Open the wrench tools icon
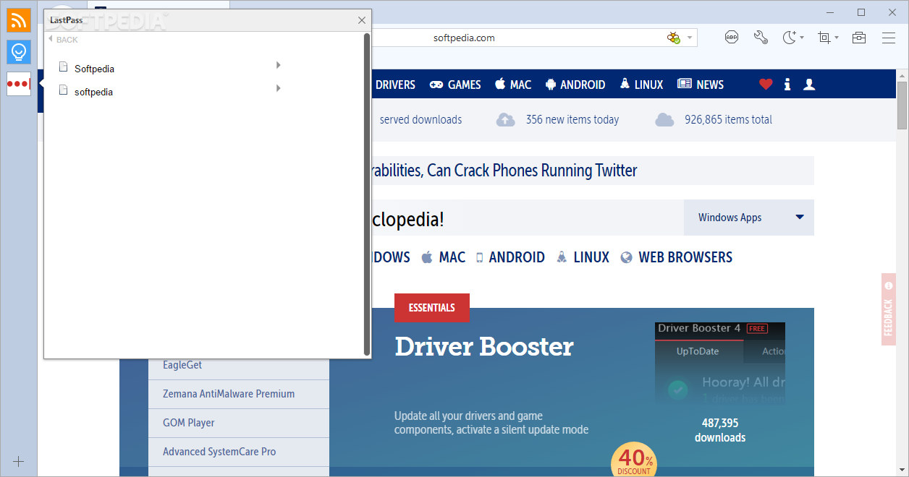 pos(761,38)
